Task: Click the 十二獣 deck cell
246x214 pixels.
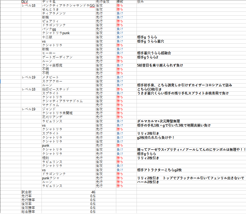Action: coord(69,37)
